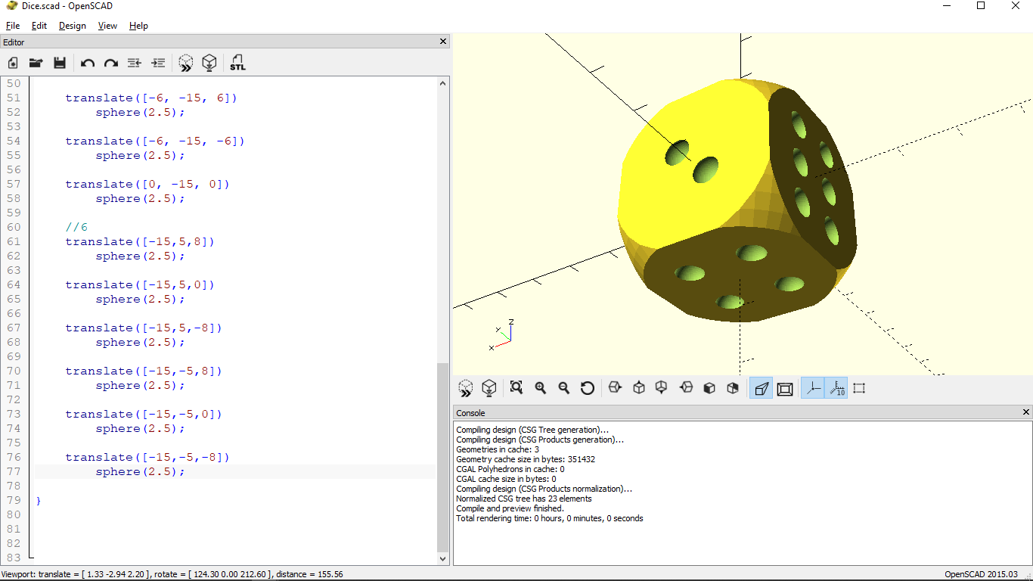The image size is (1033, 581).
Task: Click "Total rendering time" console line
Action: point(550,518)
